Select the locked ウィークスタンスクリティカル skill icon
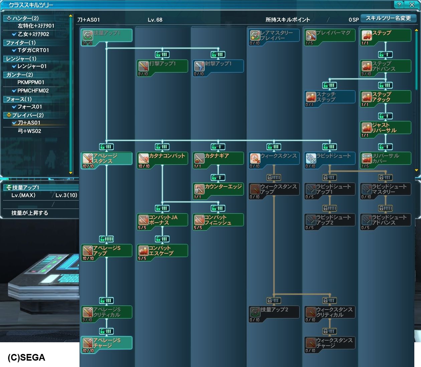 311,312
